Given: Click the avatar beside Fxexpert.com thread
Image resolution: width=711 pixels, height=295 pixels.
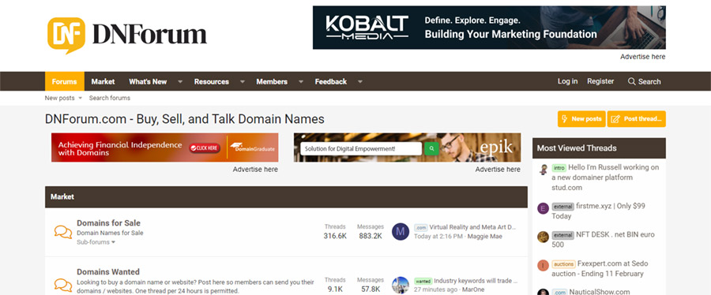Looking at the screenshot, I should pyautogui.click(x=543, y=266).
